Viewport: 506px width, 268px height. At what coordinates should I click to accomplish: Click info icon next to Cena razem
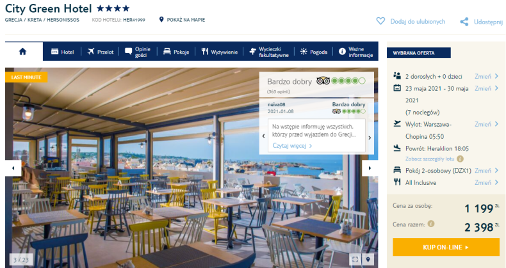pos(431,224)
